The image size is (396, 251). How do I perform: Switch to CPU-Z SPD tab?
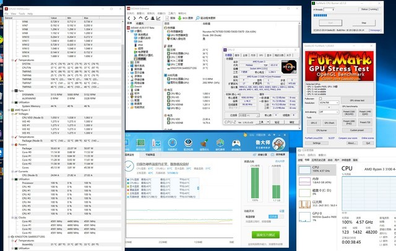261,55
